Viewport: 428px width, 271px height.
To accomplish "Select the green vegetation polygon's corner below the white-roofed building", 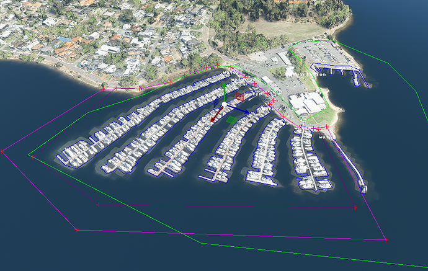I will coord(303,121).
